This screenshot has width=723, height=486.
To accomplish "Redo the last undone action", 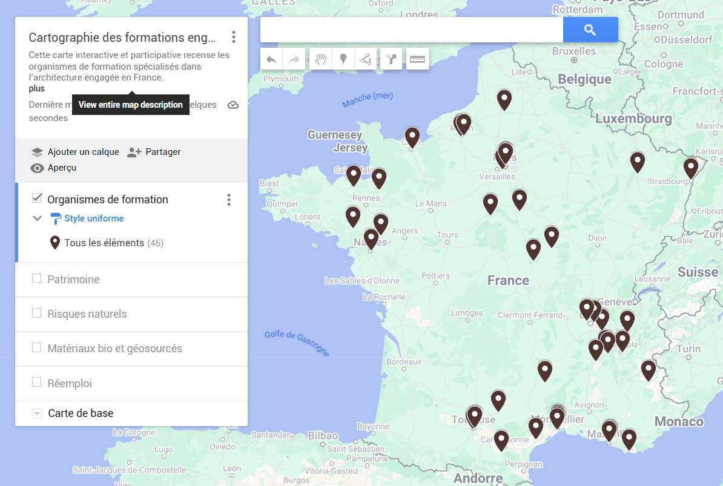I will point(294,59).
